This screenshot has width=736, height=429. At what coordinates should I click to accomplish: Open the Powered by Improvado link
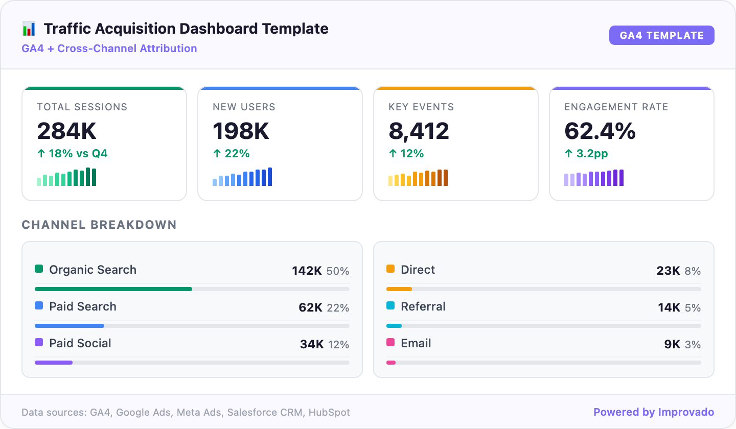pyautogui.click(x=653, y=412)
